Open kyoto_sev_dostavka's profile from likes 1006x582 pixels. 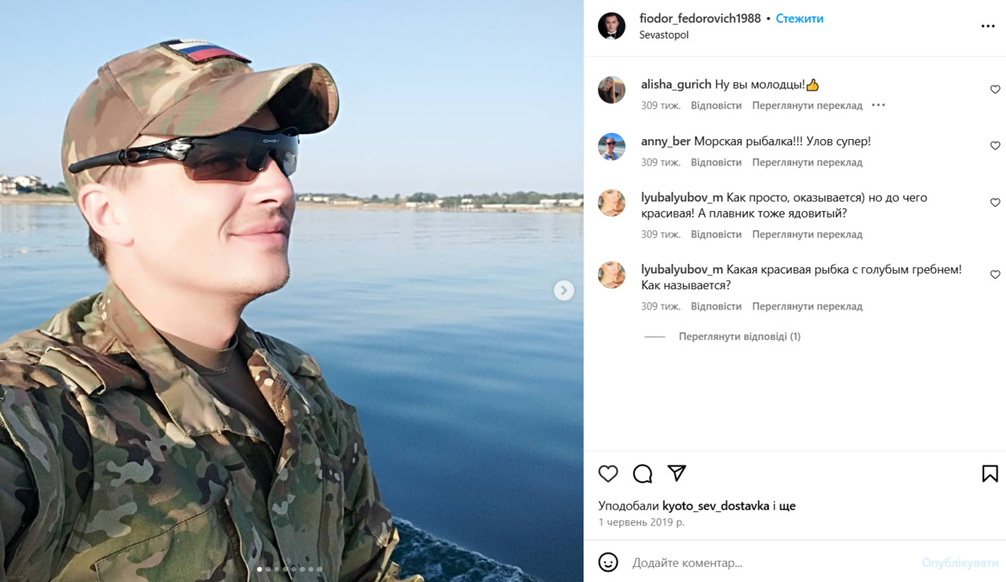[x=716, y=506]
